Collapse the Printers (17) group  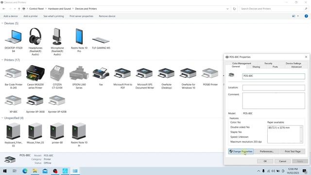pyautogui.click(x=2, y=60)
